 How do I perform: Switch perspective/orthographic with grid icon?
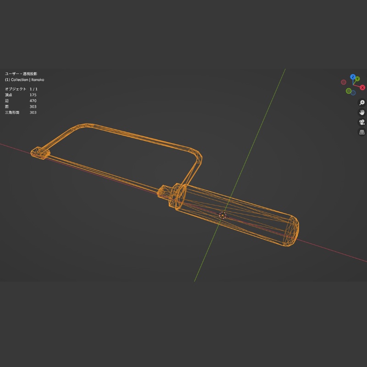[362, 132]
